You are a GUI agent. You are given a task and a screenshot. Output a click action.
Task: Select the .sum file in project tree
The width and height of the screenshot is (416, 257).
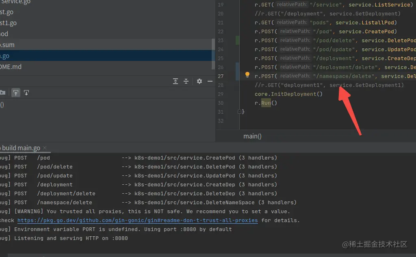[x=7, y=45]
